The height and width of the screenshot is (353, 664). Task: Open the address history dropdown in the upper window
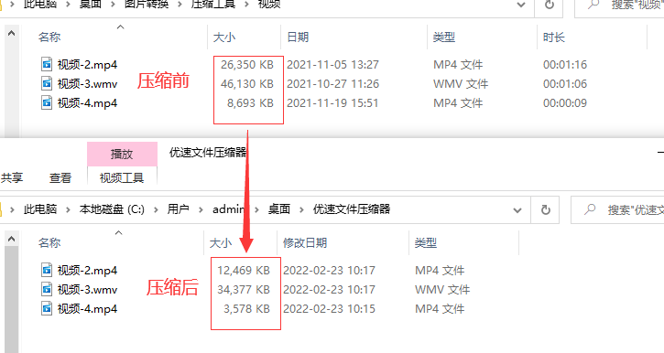click(521, 5)
